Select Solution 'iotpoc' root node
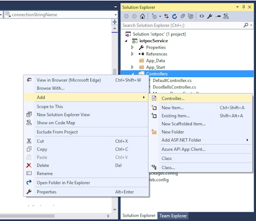Viewport: 256px width, 221px height. [x=159, y=34]
